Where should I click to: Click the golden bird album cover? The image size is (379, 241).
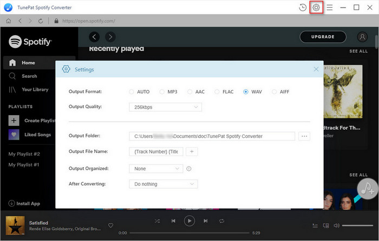pyautogui.click(x=343, y=91)
